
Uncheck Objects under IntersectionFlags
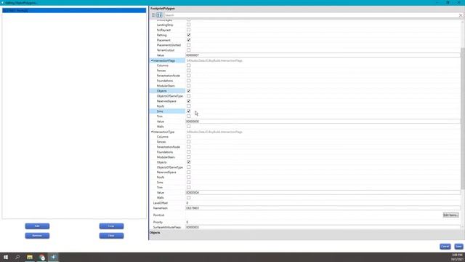coord(189,91)
